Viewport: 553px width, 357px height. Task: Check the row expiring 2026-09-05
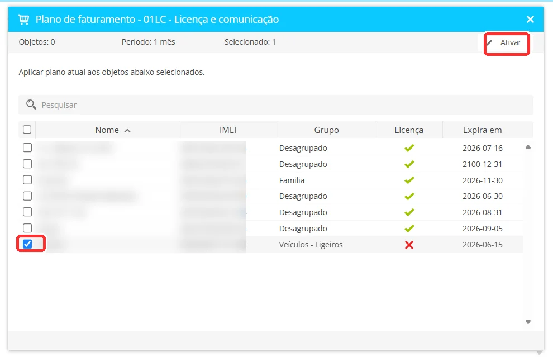[27, 228]
